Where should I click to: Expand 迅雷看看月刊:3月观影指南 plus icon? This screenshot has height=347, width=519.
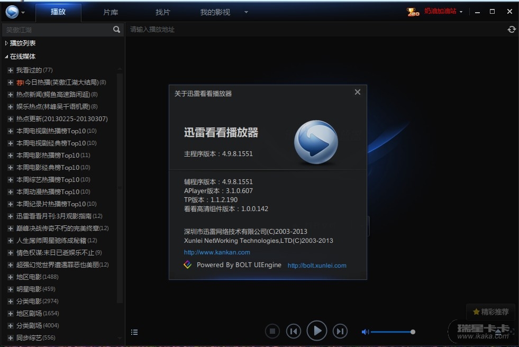coord(10,216)
